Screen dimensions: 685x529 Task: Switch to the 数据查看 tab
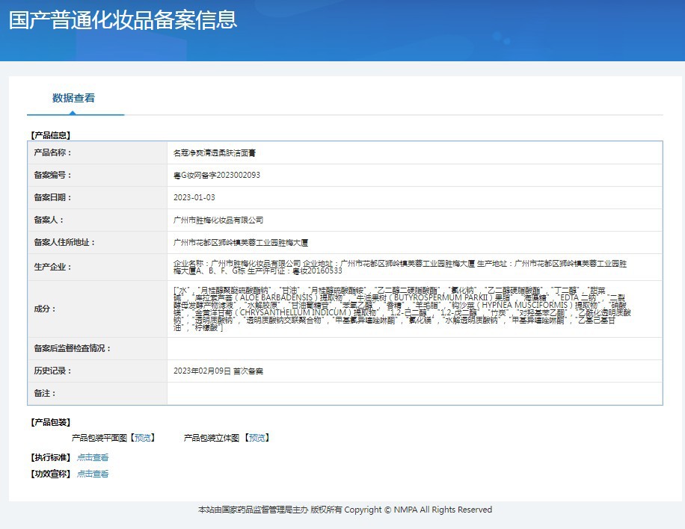(x=73, y=99)
